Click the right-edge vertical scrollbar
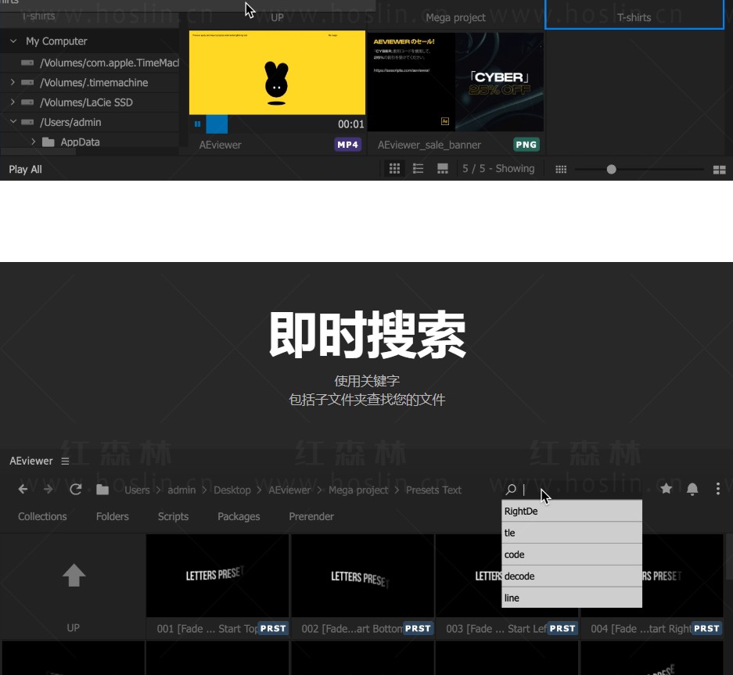This screenshot has width=733, height=675. coord(729,556)
